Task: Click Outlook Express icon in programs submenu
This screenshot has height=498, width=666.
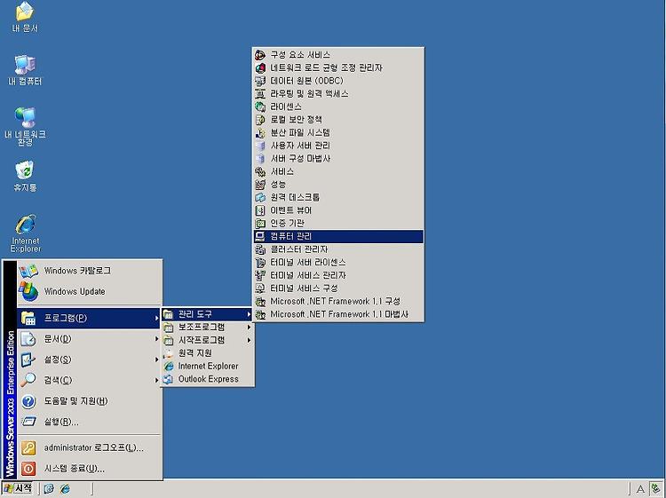Action: click(x=169, y=379)
